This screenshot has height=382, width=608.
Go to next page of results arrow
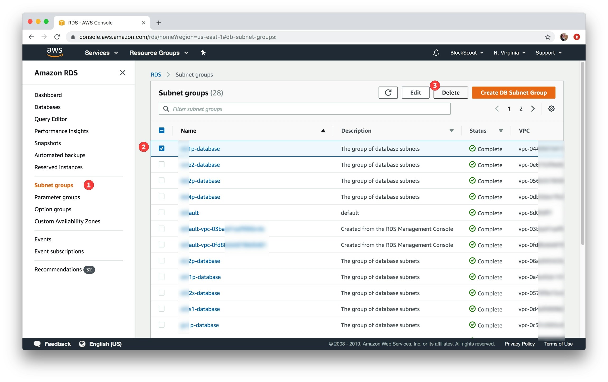[x=533, y=109]
